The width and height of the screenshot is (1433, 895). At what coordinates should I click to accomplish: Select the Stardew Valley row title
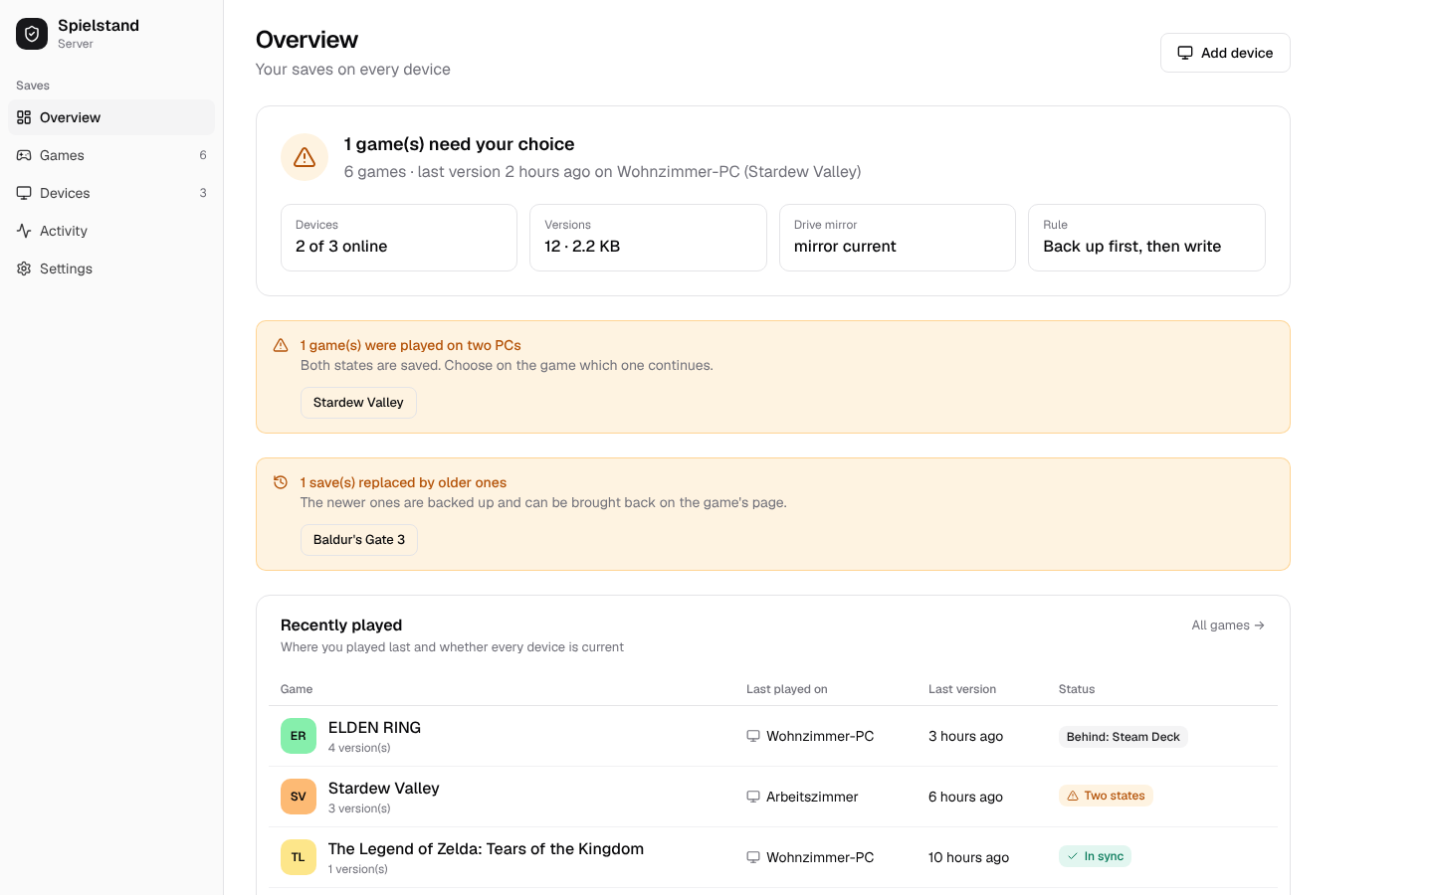click(x=384, y=788)
